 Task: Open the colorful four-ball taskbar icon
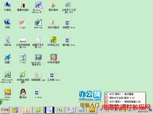coord(15,110)
